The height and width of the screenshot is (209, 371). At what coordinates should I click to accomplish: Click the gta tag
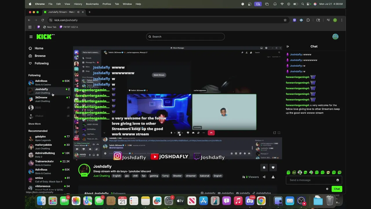click(127, 176)
